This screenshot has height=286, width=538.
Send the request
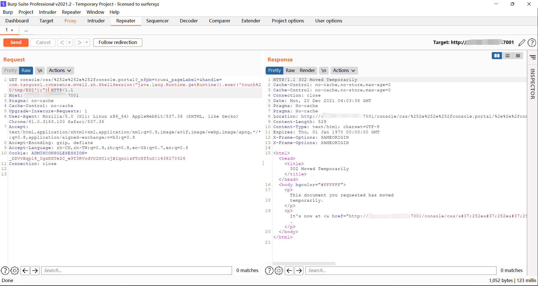(x=16, y=43)
